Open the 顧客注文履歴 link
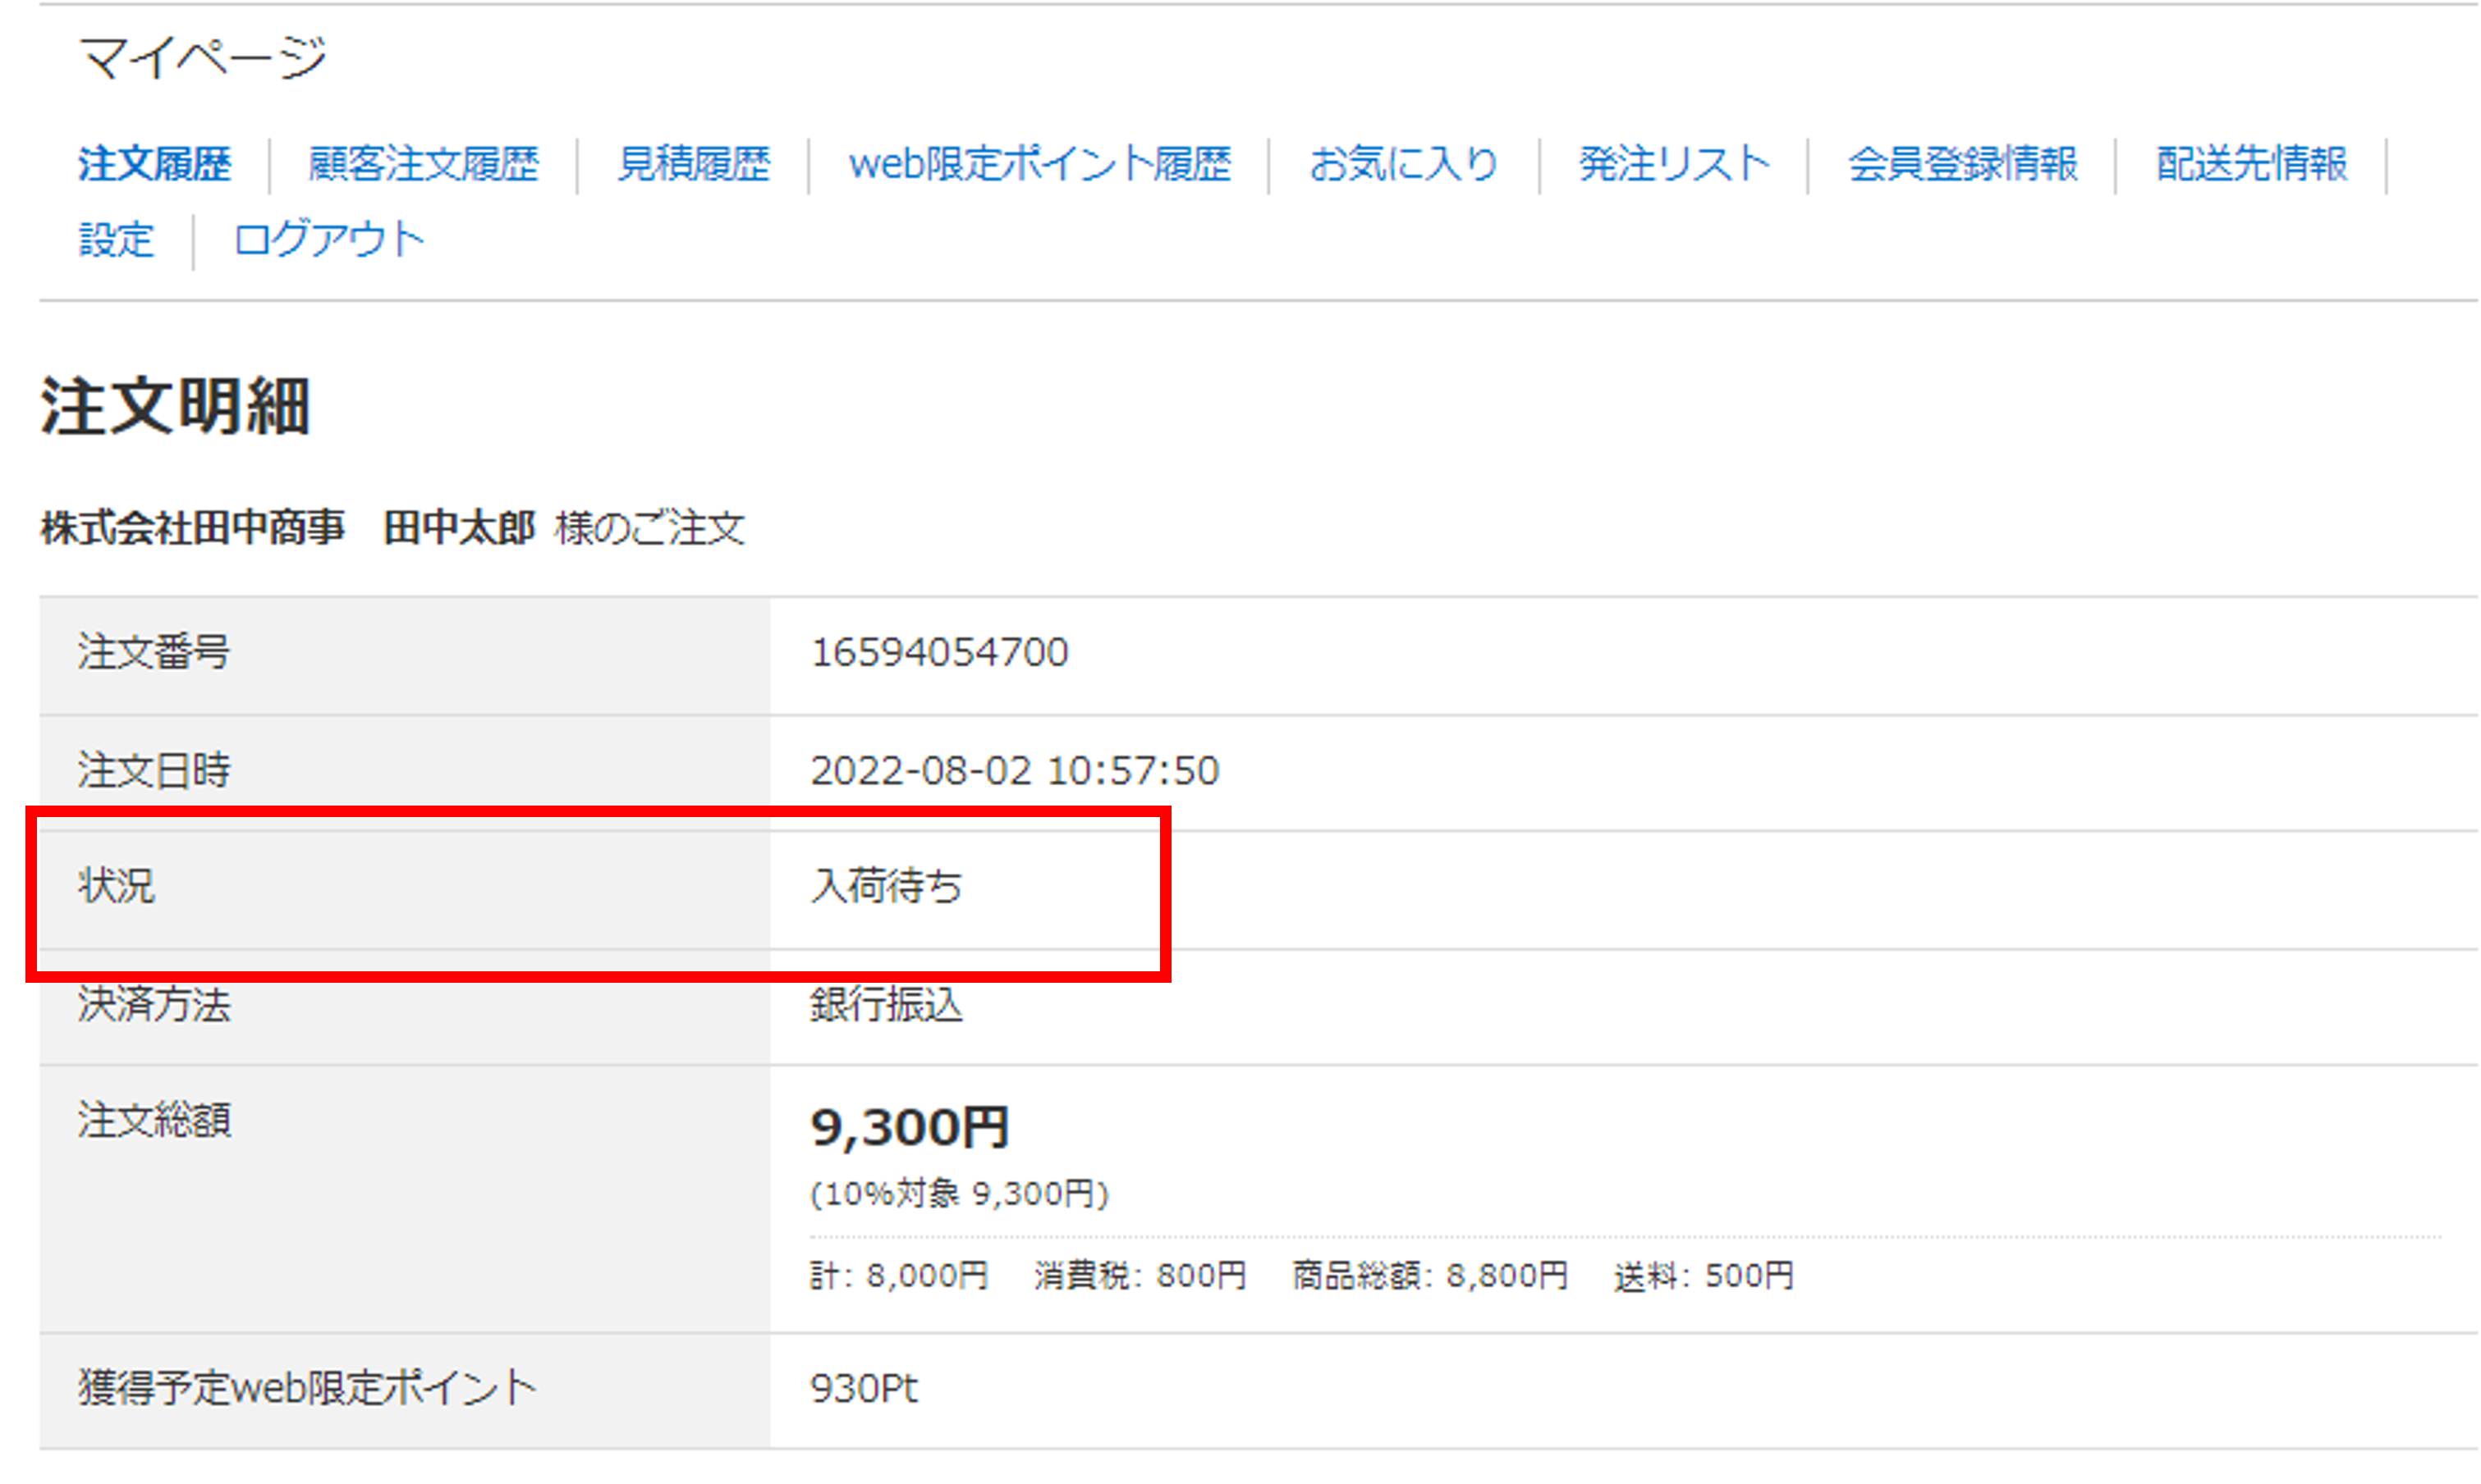The image size is (2481, 1484). [x=424, y=163]
